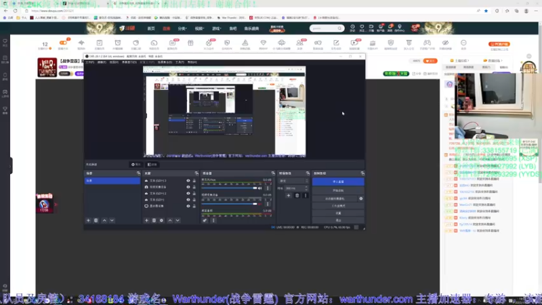Add a new source with the plus icon
Viewport: 542px width, 305px height.
pyautogui.click(x=146, y=220)
